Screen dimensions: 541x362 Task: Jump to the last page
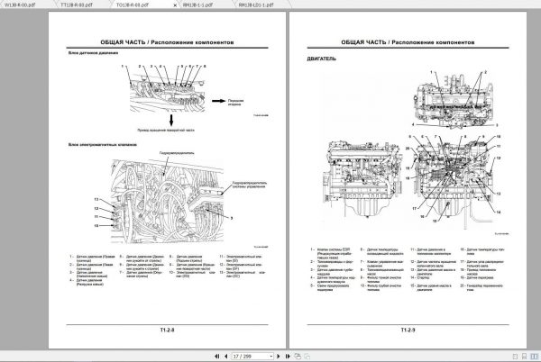click(288, 356)
